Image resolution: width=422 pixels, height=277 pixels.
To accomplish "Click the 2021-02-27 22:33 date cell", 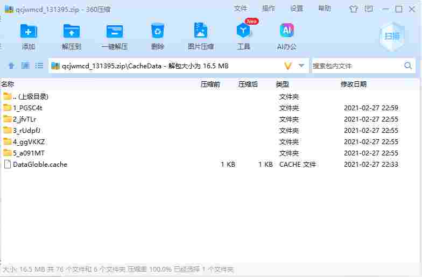I will point(371,165).
